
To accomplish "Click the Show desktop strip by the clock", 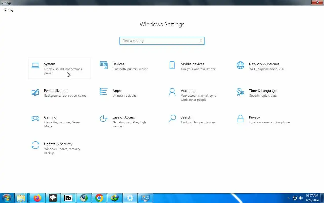I will pos(322,198).
